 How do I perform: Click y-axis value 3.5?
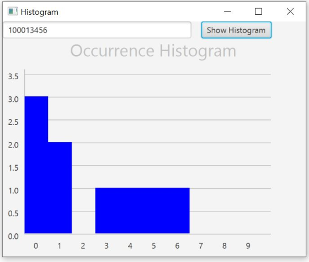[13, 77]
